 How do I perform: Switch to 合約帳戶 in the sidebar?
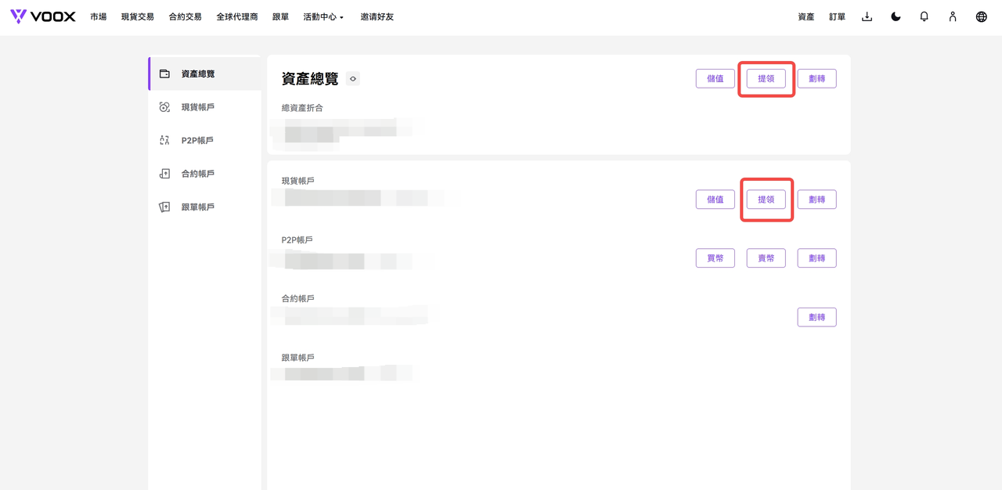204,174
